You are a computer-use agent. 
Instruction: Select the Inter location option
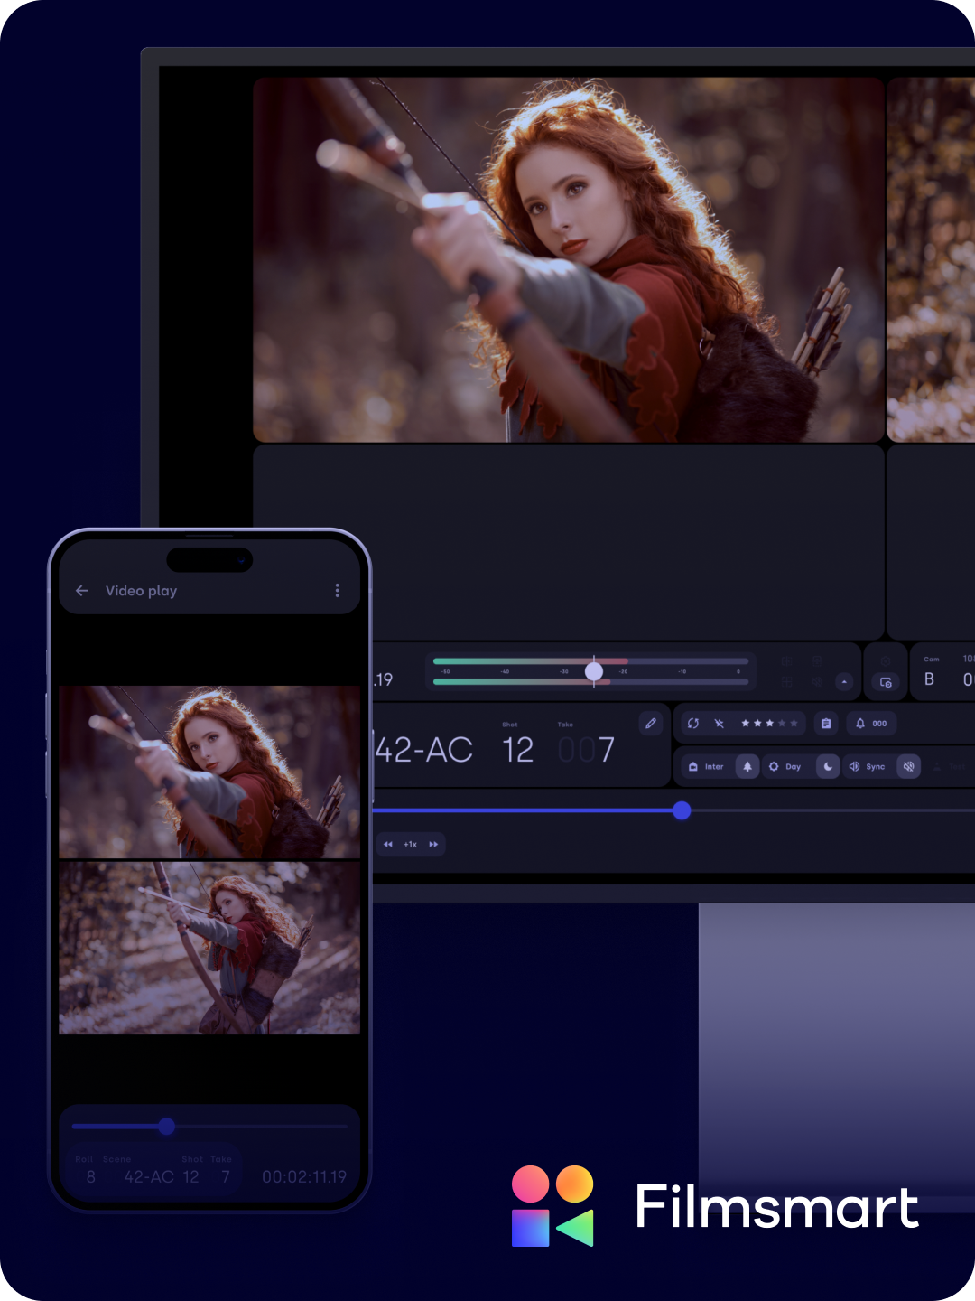[x=707, y=767]
